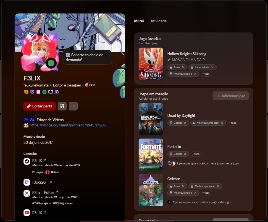This screenshot has height=222, width=268.
Task: Remove Casual tag from Fortnite
Action: 185,154
